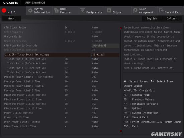The image size is (184, 138).
Task: Open the CPU Clock Ratio Auto value
Action: pyautogui.click(x=95, y=27)
